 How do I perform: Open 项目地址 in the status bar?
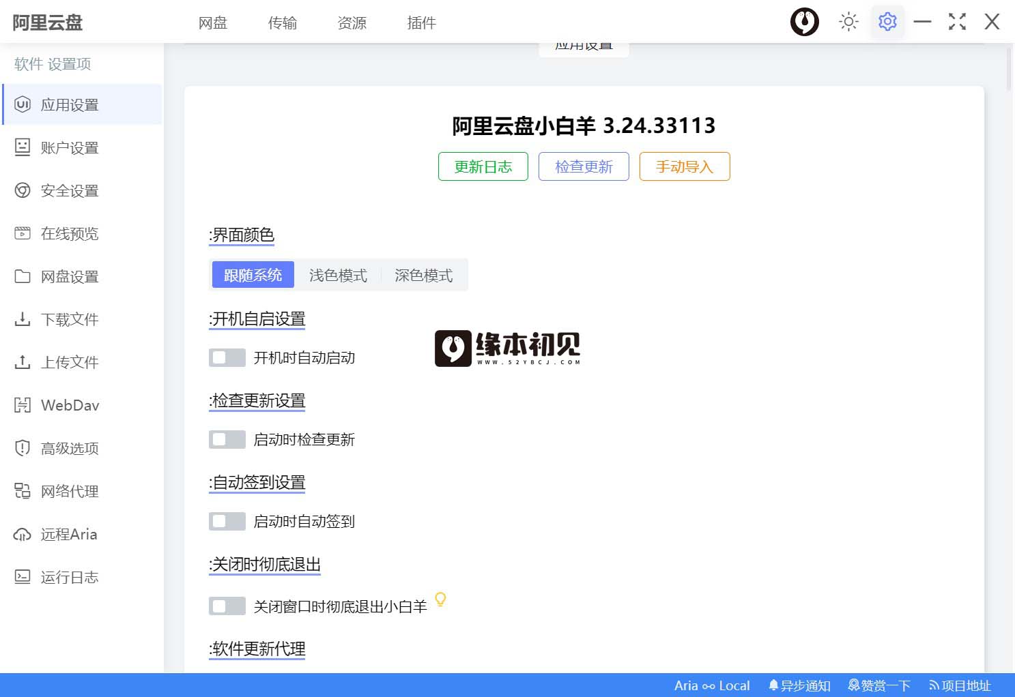[960, 685]
